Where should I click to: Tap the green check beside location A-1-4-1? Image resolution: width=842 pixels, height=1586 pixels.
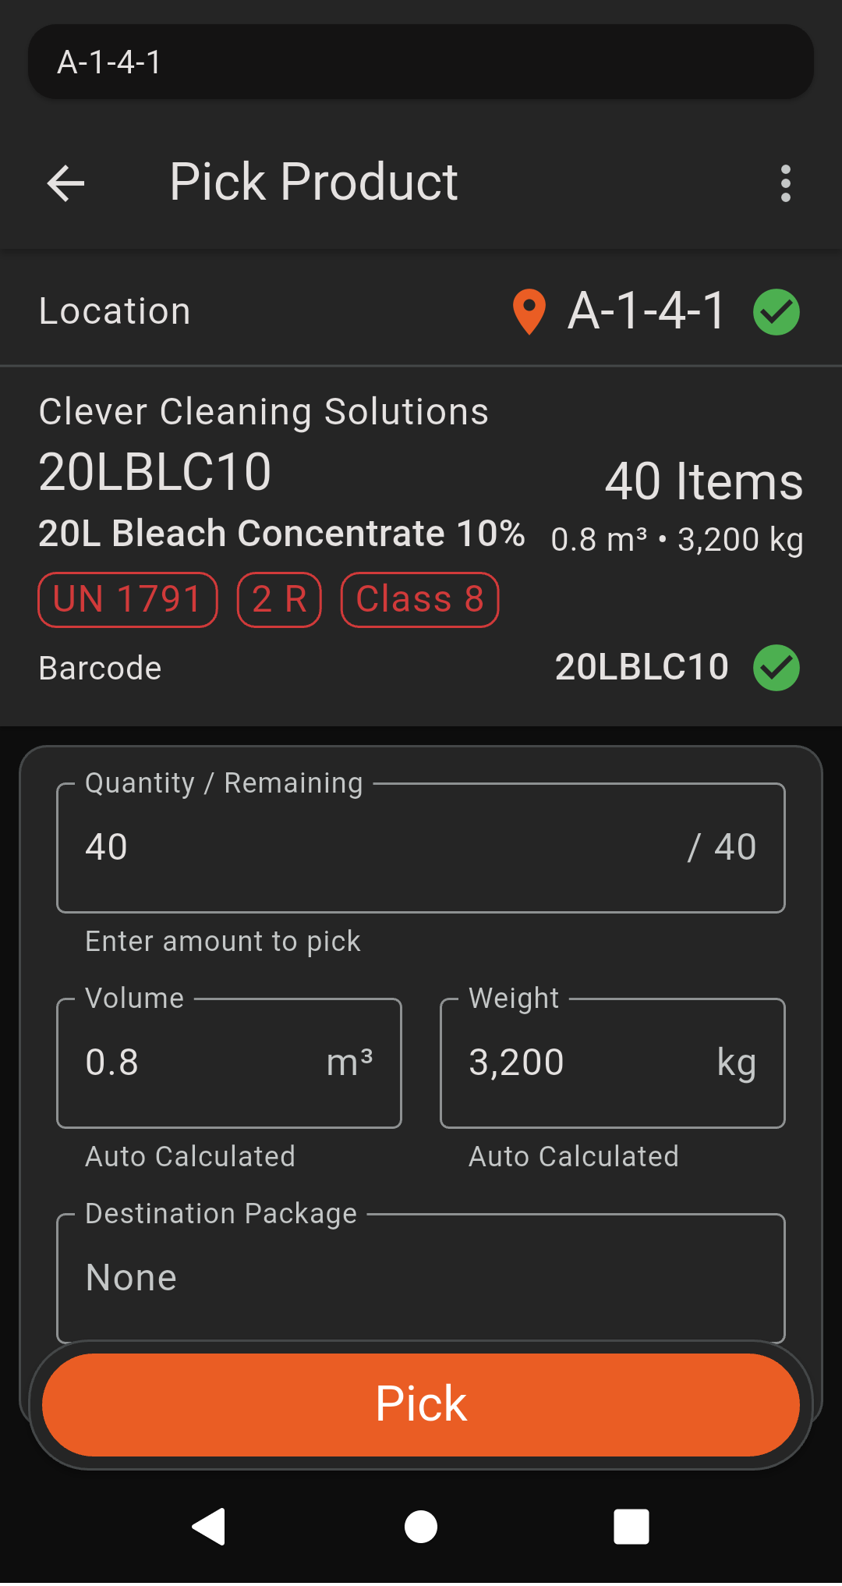(x=776, y=312)
